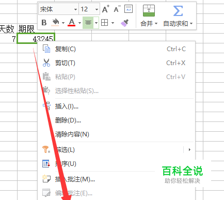
Task: Click the copy icon beside 复制(C)
Action: point(46,49)
